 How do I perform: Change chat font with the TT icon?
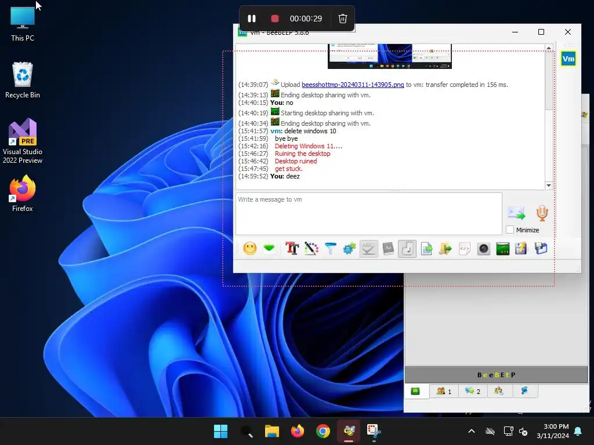pyautogui.click(x=292, y=249)
